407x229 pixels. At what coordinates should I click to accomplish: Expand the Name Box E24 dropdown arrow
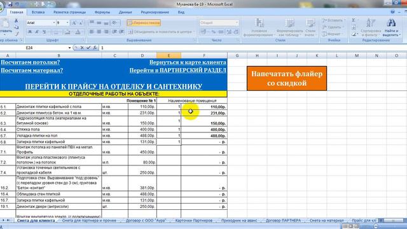click(x=69, y=48)
